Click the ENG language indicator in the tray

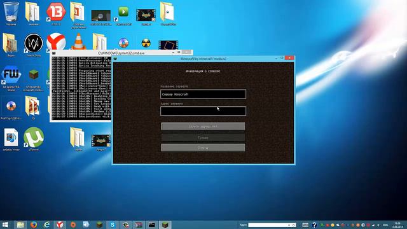pos(385,225)
